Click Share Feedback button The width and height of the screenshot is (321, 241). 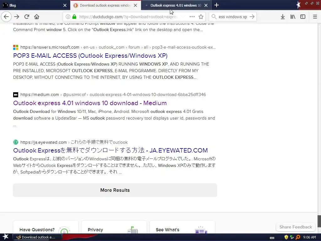[x=296, y=227]
